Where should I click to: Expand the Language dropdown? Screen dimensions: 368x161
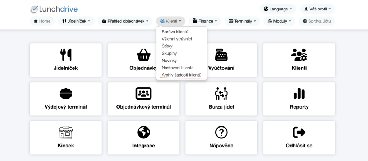point(278,9)
